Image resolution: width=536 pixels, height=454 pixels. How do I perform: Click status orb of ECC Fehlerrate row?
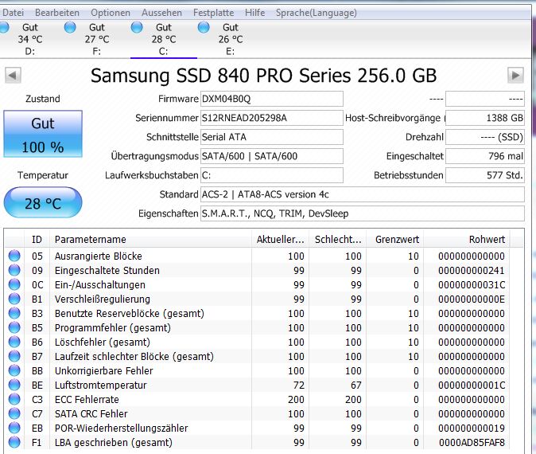14,399
